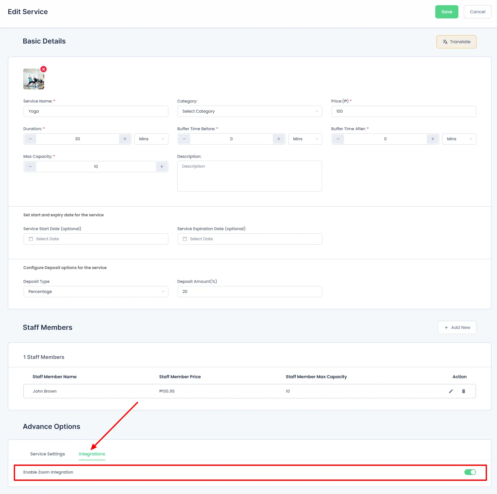497x494 pixels.
Task: Switch to the Service Settings tab
Action: tap(48, 454)
